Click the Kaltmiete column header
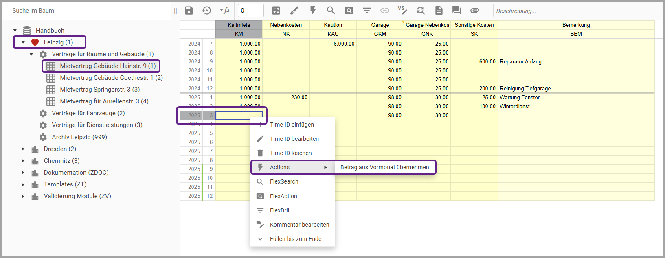The width and height of the screenshot is (665, 258). click(x=239, y=25)
